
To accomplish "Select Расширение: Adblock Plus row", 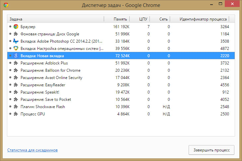I will click(x=121, y=63).
